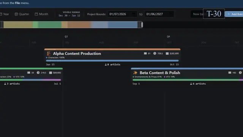
Task: Click Alpha batch blue progress bar
Action: pyautogui.click(x=112, y=61)
